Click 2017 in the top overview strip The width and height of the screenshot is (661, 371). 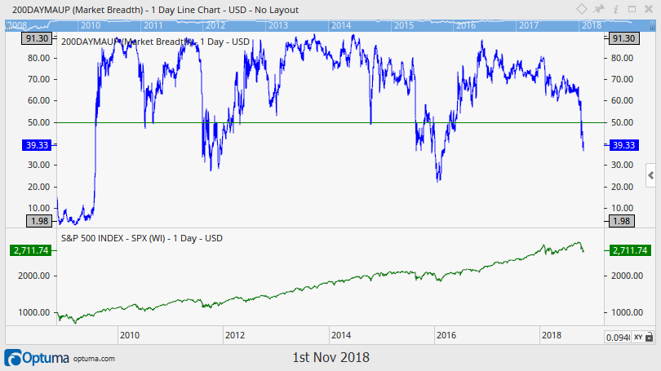[x=529, y=25]
